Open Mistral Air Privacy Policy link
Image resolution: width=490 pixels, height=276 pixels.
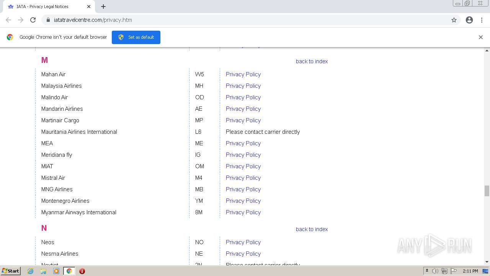(x=243, y=178)
